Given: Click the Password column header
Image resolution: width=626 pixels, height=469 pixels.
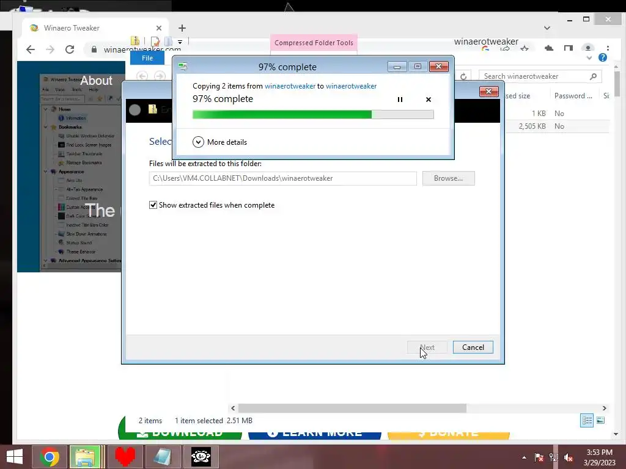Looking at the screenshot, I should pos(573,96).
